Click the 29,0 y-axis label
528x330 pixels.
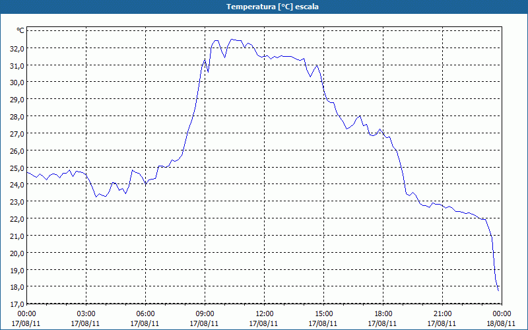pyautogui.click(x=18, y=100)
